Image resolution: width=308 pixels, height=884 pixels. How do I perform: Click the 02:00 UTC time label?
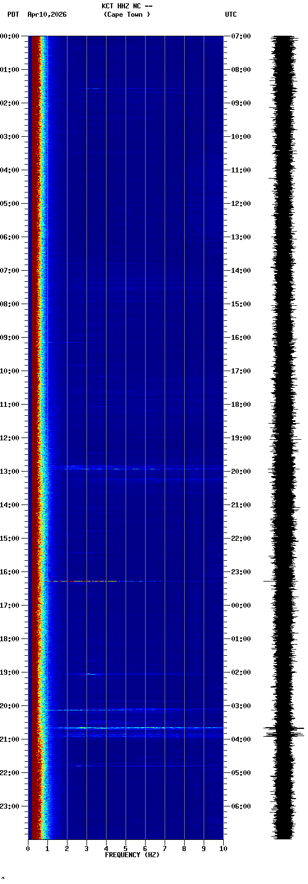(241, 672)
